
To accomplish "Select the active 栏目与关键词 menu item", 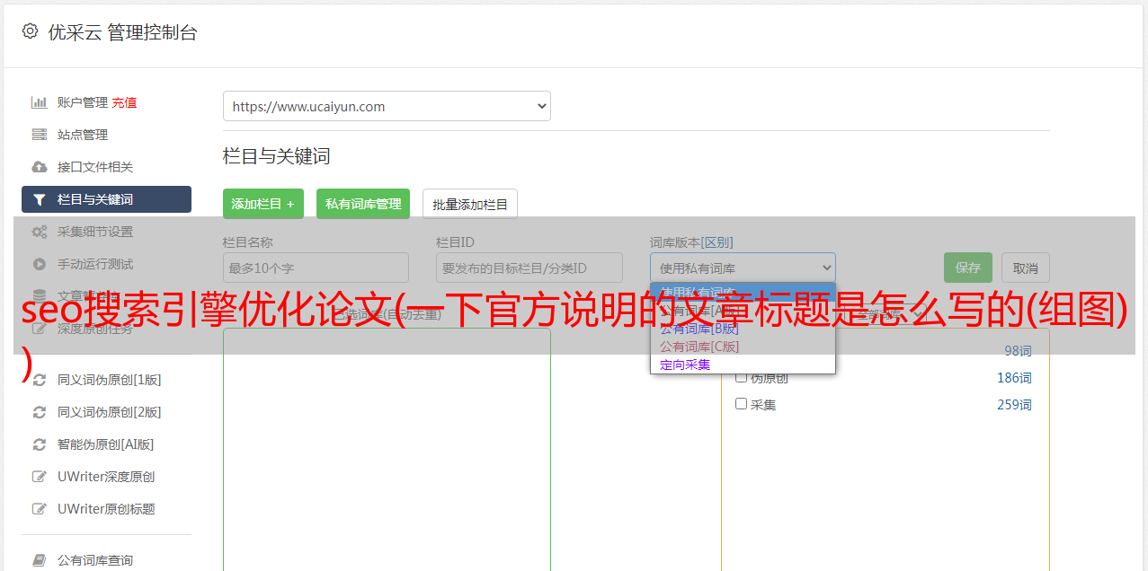I will 106,199.
